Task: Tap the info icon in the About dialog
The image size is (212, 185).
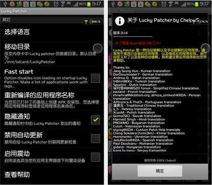Action: (x=120, y=21)
